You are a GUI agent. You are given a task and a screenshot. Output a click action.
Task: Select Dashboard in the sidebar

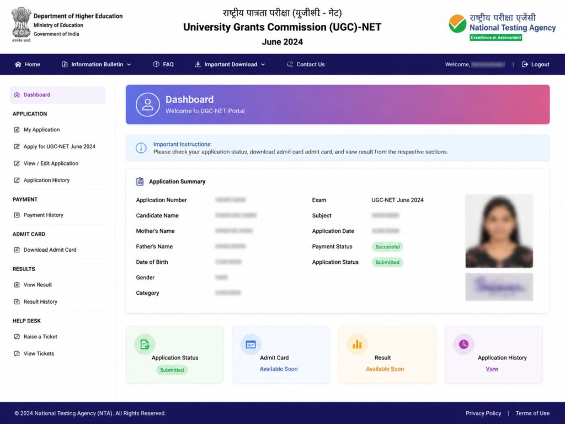coord(57,95)
